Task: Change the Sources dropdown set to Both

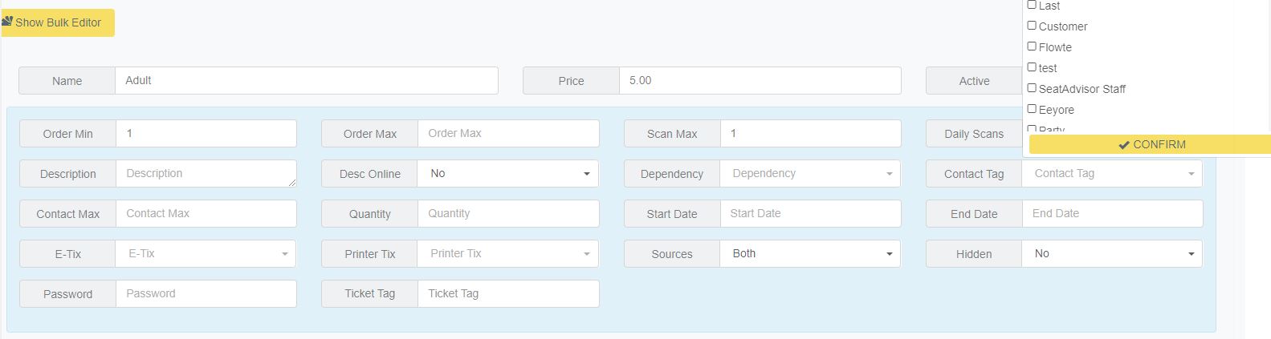Action: pos(809,254)
